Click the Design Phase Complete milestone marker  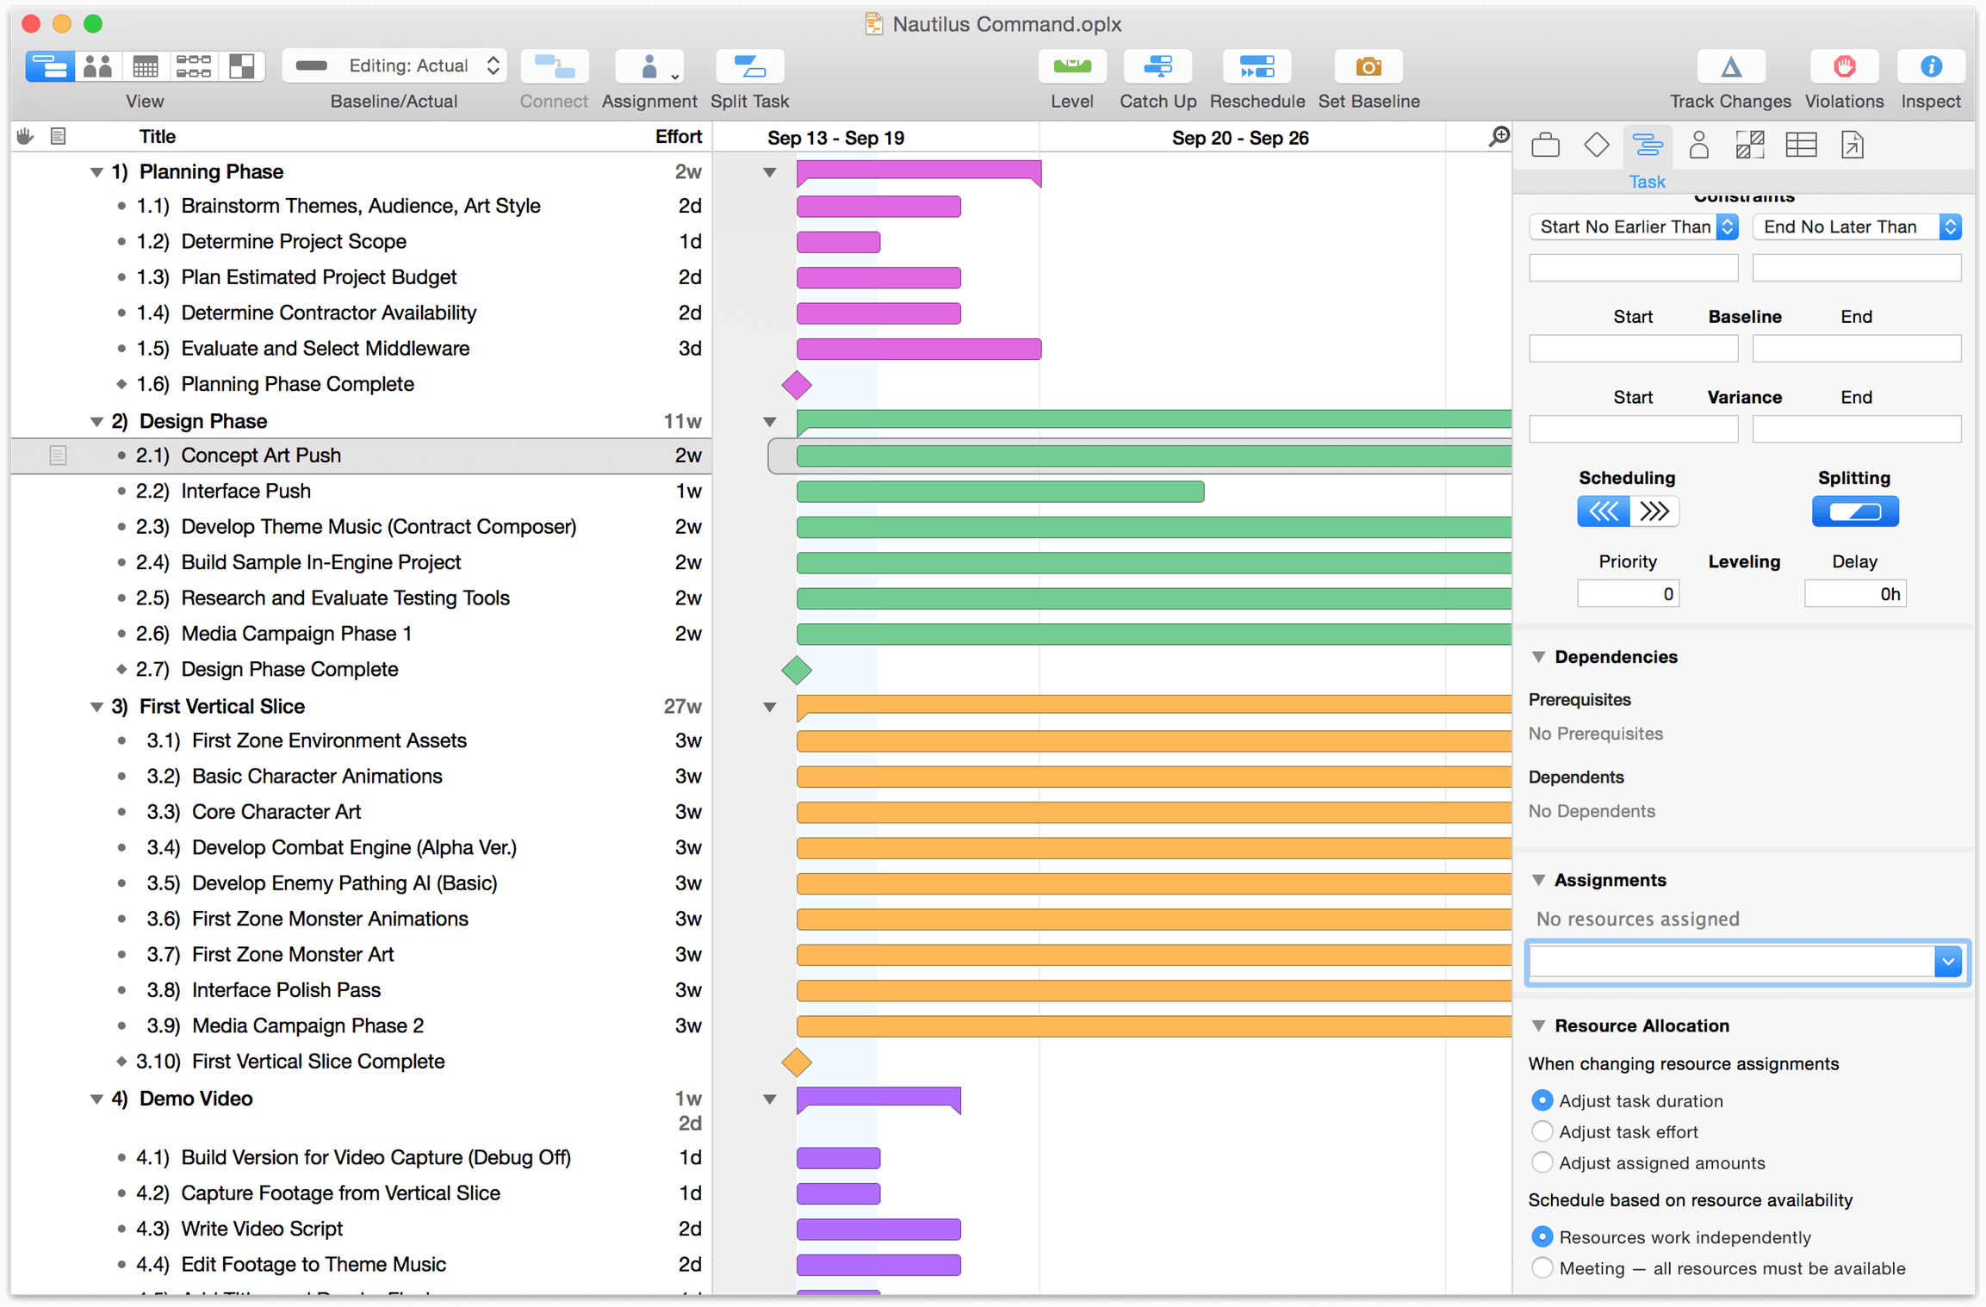(x=798, y=670)
